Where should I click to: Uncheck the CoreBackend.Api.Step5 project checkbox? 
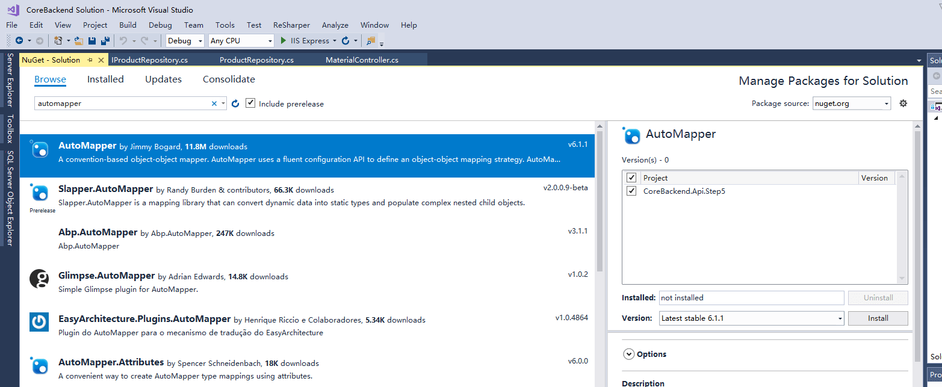[x=631, y=191]
